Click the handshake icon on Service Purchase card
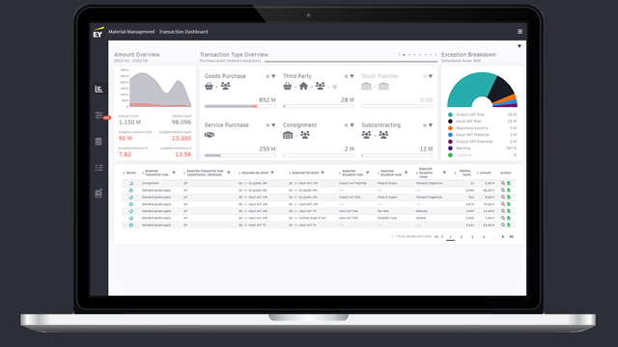Screen dimensions: 618x347 [210, 135]
